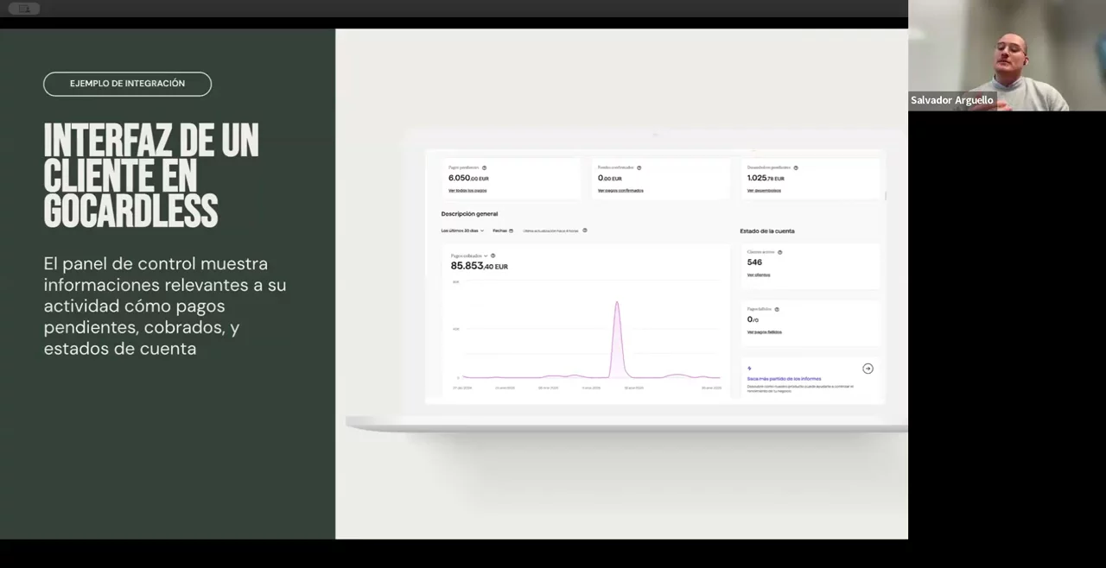Viewport: 1106px width, 568px height.
Task: Click the window icon in the top-left bar
Action: pos(23,9)
